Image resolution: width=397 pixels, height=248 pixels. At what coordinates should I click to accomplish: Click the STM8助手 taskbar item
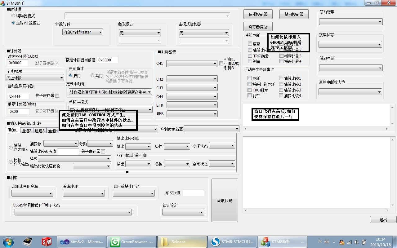[x=283, y=242]
